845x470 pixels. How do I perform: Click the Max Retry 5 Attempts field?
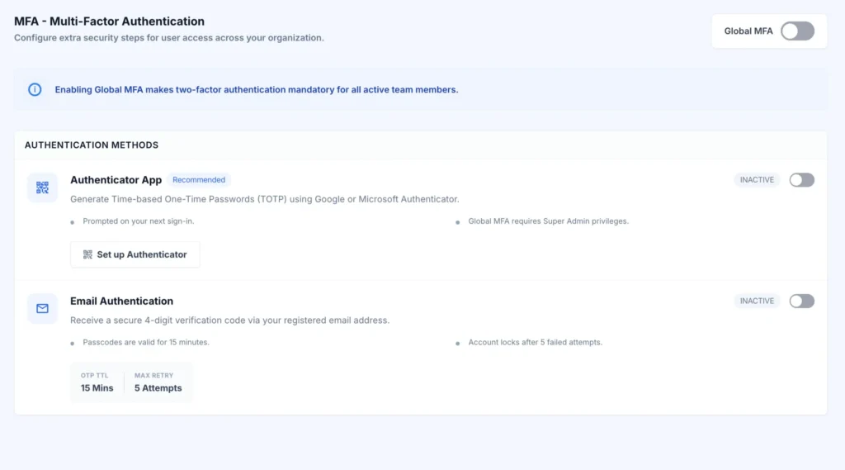tap(158, 382)
